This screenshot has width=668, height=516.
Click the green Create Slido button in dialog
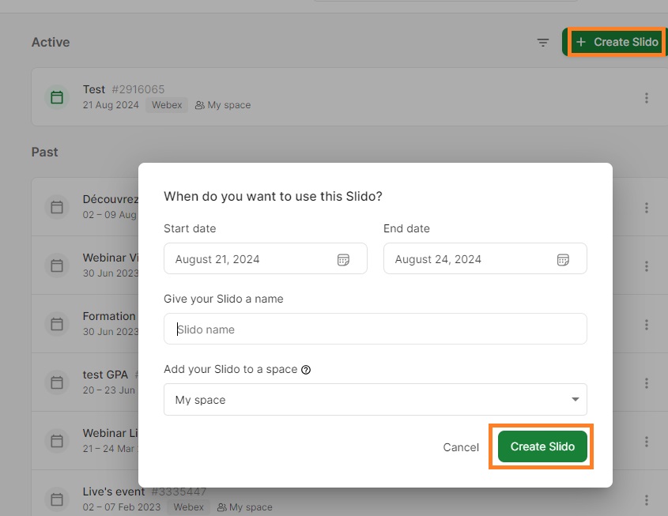(x=542, y=446)
